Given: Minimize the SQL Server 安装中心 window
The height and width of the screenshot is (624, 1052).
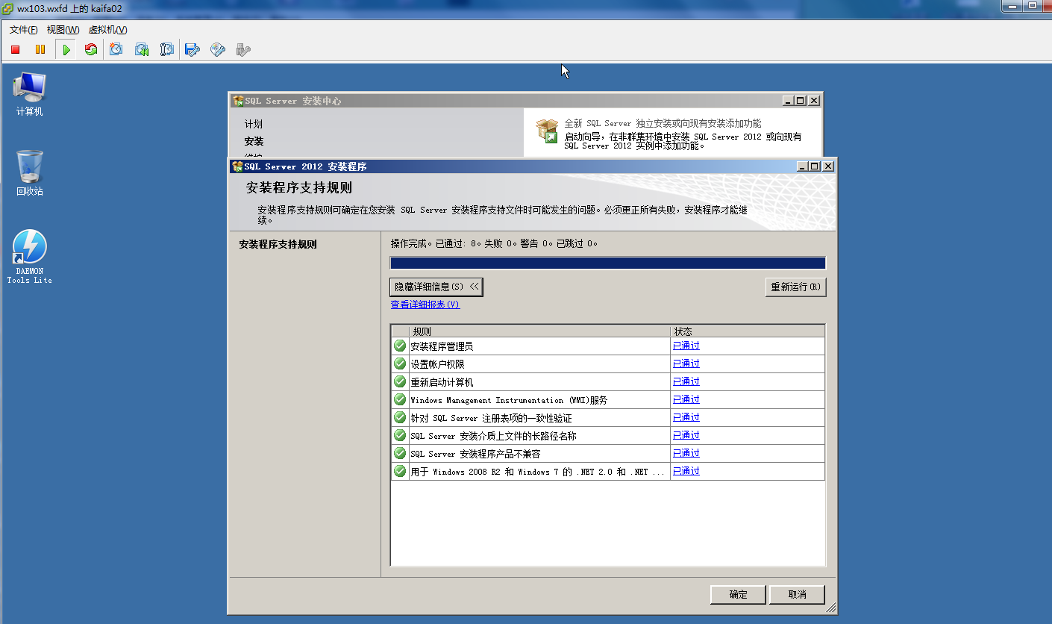Looking at the screenshot, I should point(788,101).
